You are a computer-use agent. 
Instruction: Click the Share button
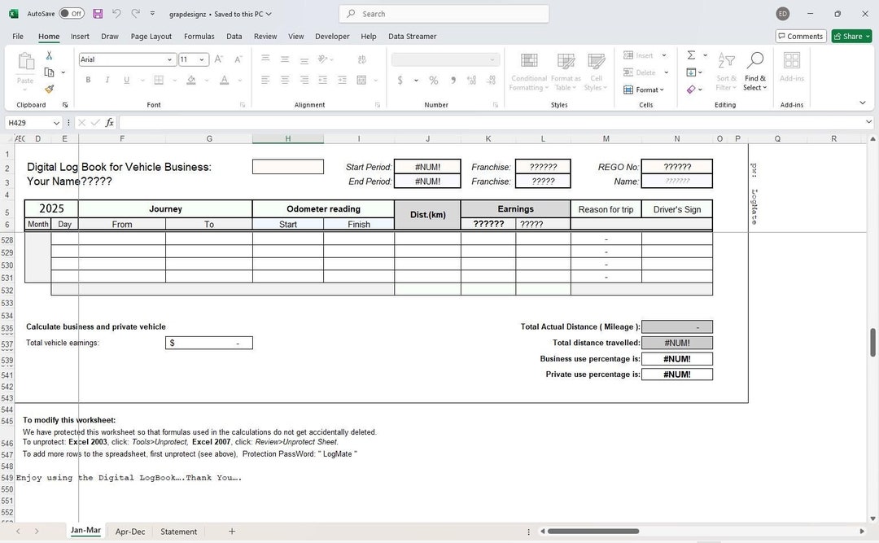coord(851,36)
